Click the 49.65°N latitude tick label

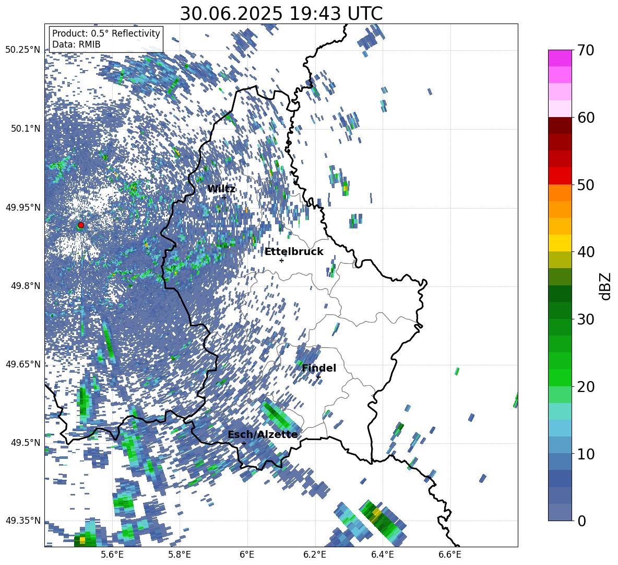(x=23, y=364)
